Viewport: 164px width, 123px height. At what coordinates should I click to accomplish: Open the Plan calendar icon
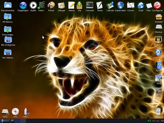pyautogui.click(x=149, y=5)
